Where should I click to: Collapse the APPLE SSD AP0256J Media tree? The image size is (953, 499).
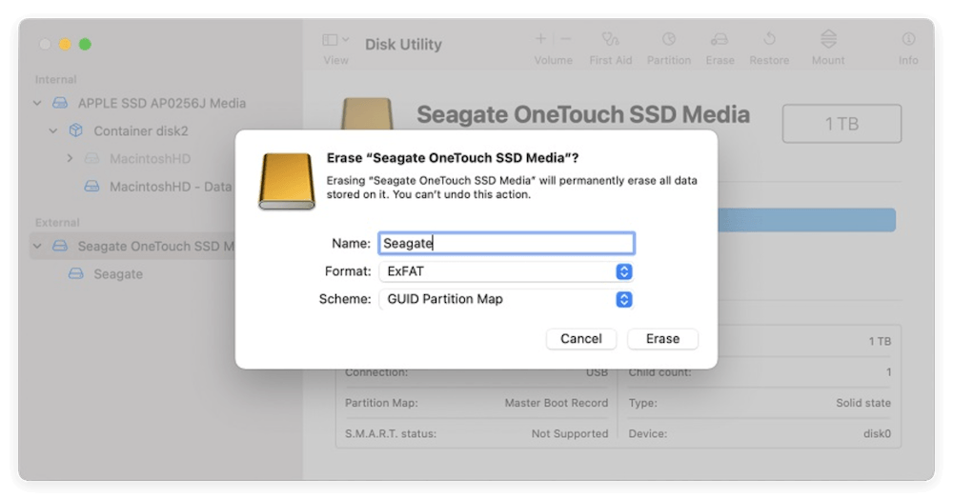[38, 104]
